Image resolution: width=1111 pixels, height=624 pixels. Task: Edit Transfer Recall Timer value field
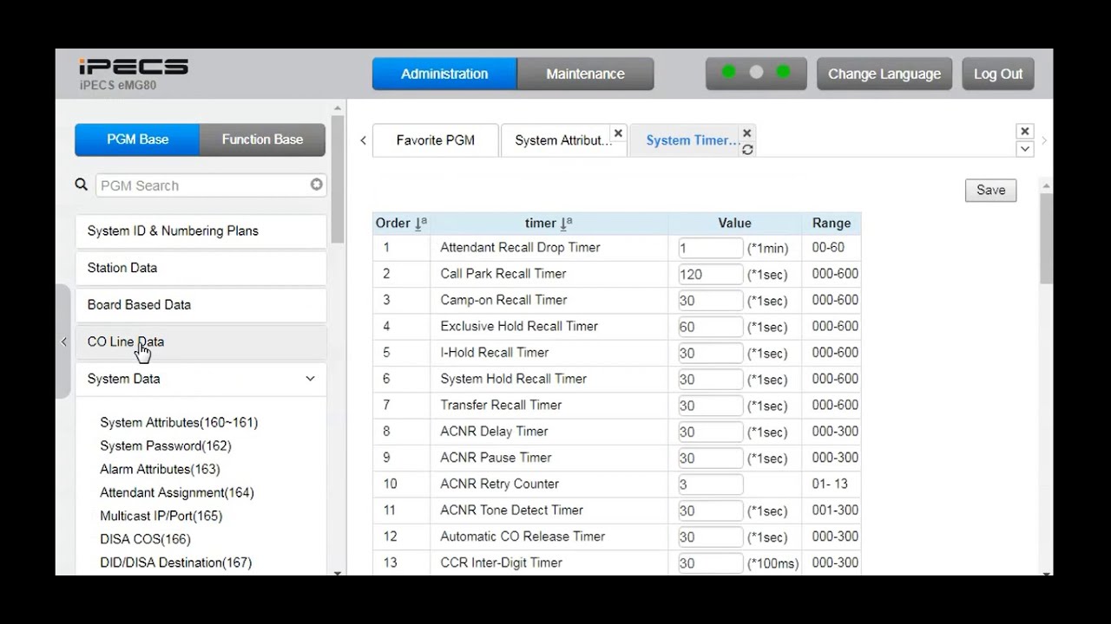710,406
